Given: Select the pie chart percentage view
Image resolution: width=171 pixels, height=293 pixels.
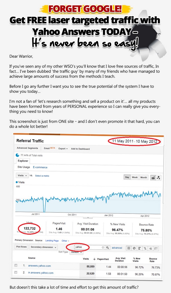Looking at the screenshot, I should point(134,248).
